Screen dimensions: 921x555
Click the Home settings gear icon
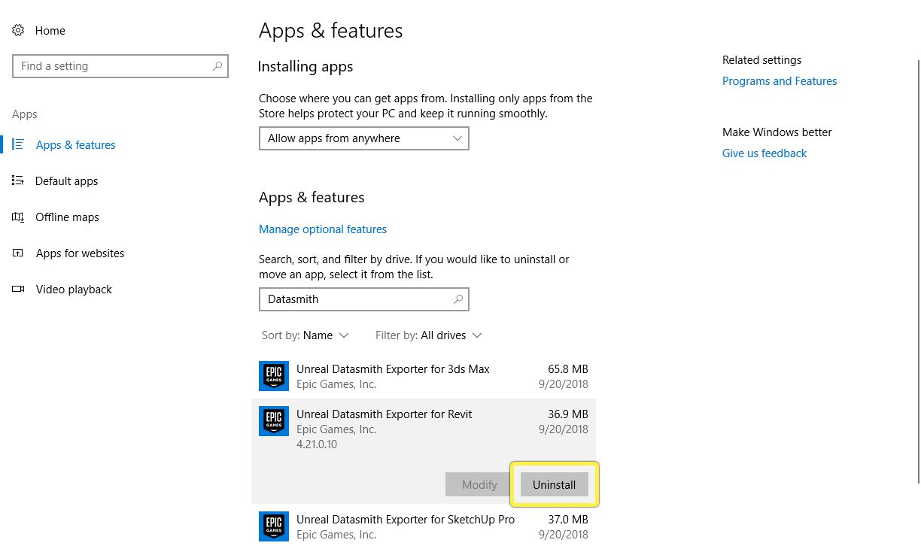(x=18, y=30)
